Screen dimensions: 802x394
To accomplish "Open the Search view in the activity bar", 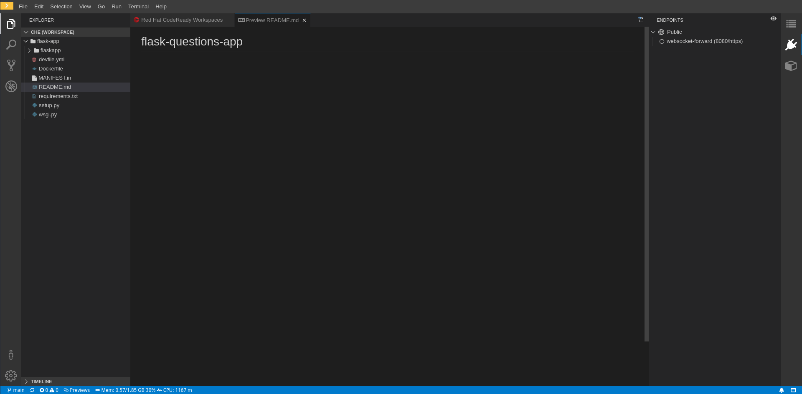I will pyautogui.click(x=11, y=45).
